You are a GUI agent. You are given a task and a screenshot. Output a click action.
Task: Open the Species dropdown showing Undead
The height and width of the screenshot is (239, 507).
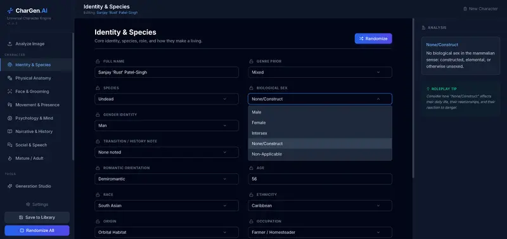(x=167, y=99)
